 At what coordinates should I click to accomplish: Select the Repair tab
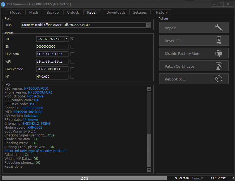(93, 13)
